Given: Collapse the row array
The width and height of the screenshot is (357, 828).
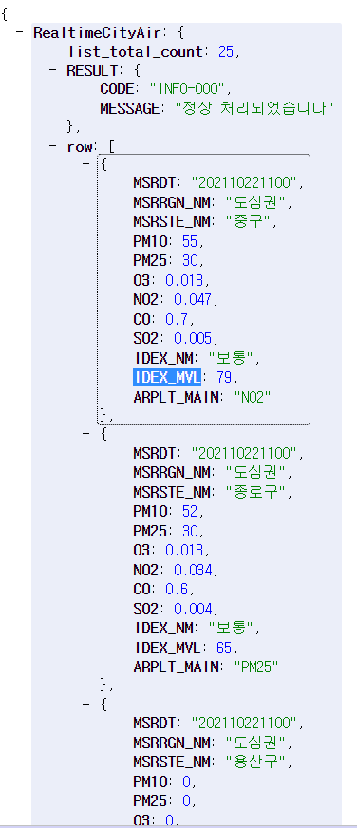Looking at the screenshot, I should click(x=53, y=147).
